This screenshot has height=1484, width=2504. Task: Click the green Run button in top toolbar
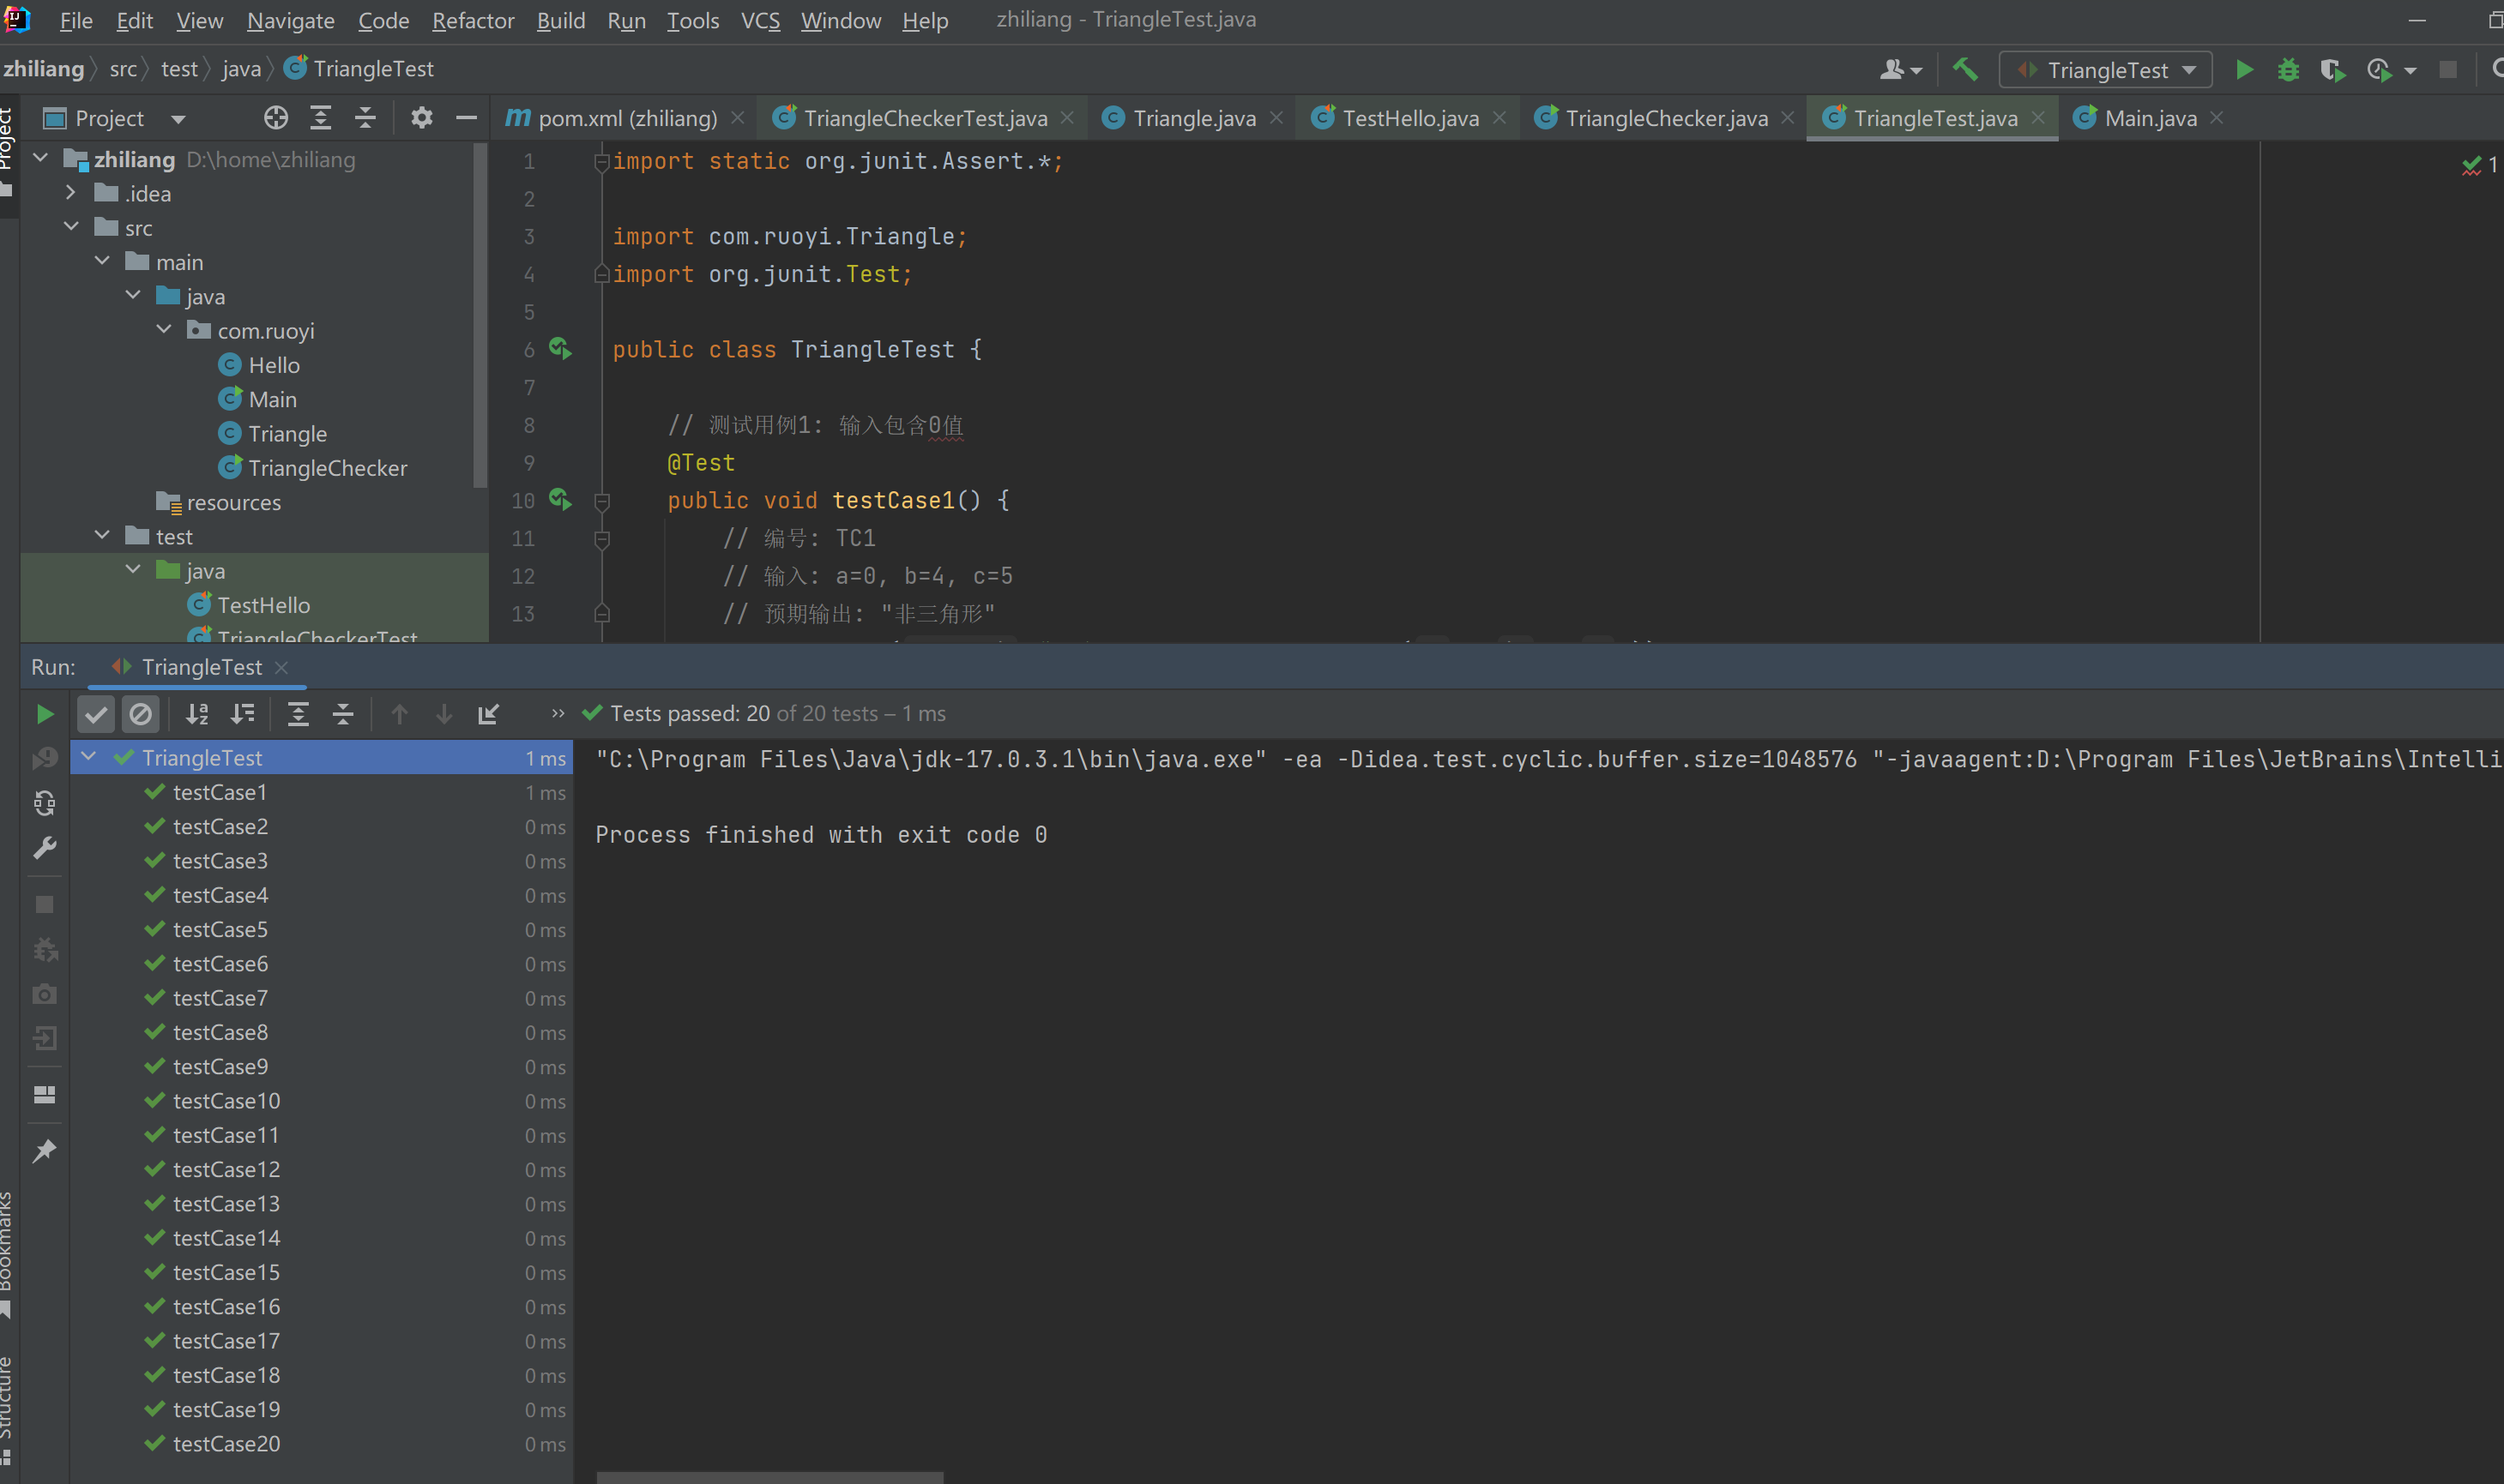click(x=2244, y=70)
